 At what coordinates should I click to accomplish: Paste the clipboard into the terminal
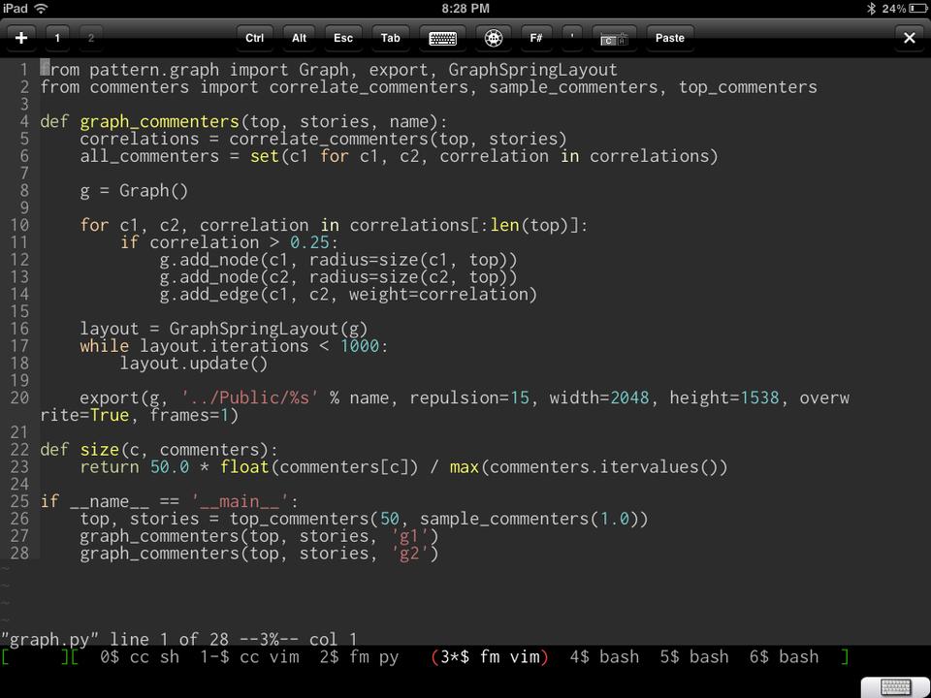pos(669,38)
